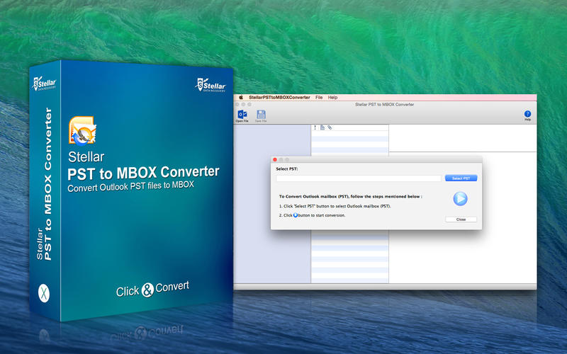
Task: Click the Select PST path text field
Action: 358,178
